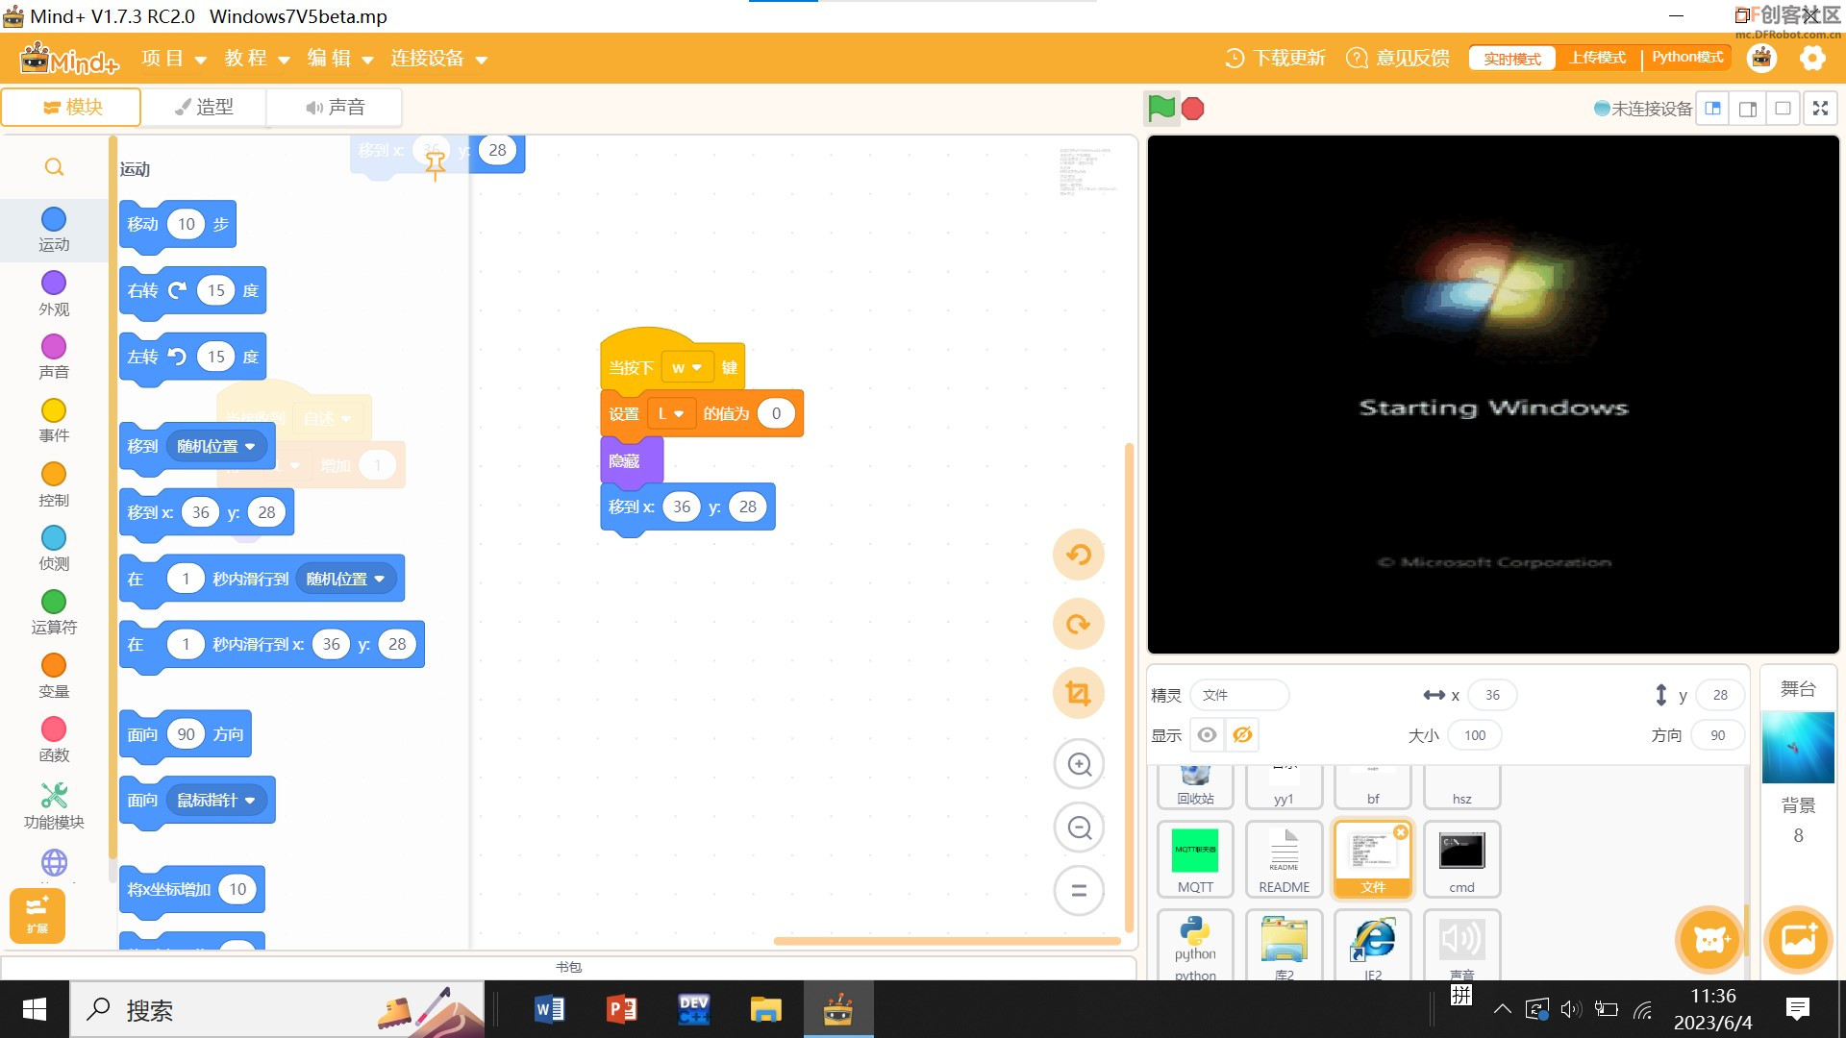This screenshot has height=1038, width=1846.
Task: Delete the selected 文件 sprite
Action: click(x=1401, y=832)
